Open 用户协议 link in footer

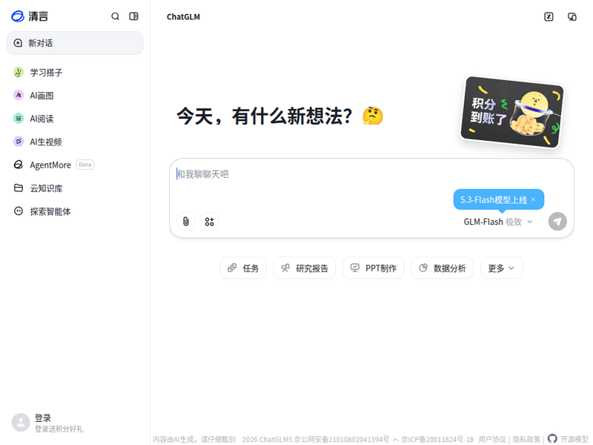pos(492,439)
